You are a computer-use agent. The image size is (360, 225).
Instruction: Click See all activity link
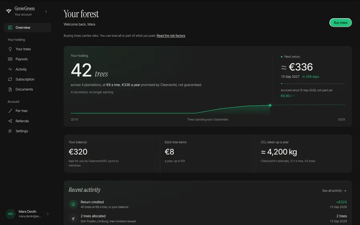point(334,191)
